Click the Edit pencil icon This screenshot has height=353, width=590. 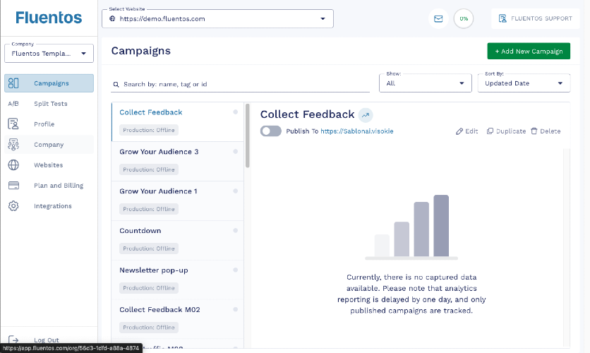click(459, 131)
